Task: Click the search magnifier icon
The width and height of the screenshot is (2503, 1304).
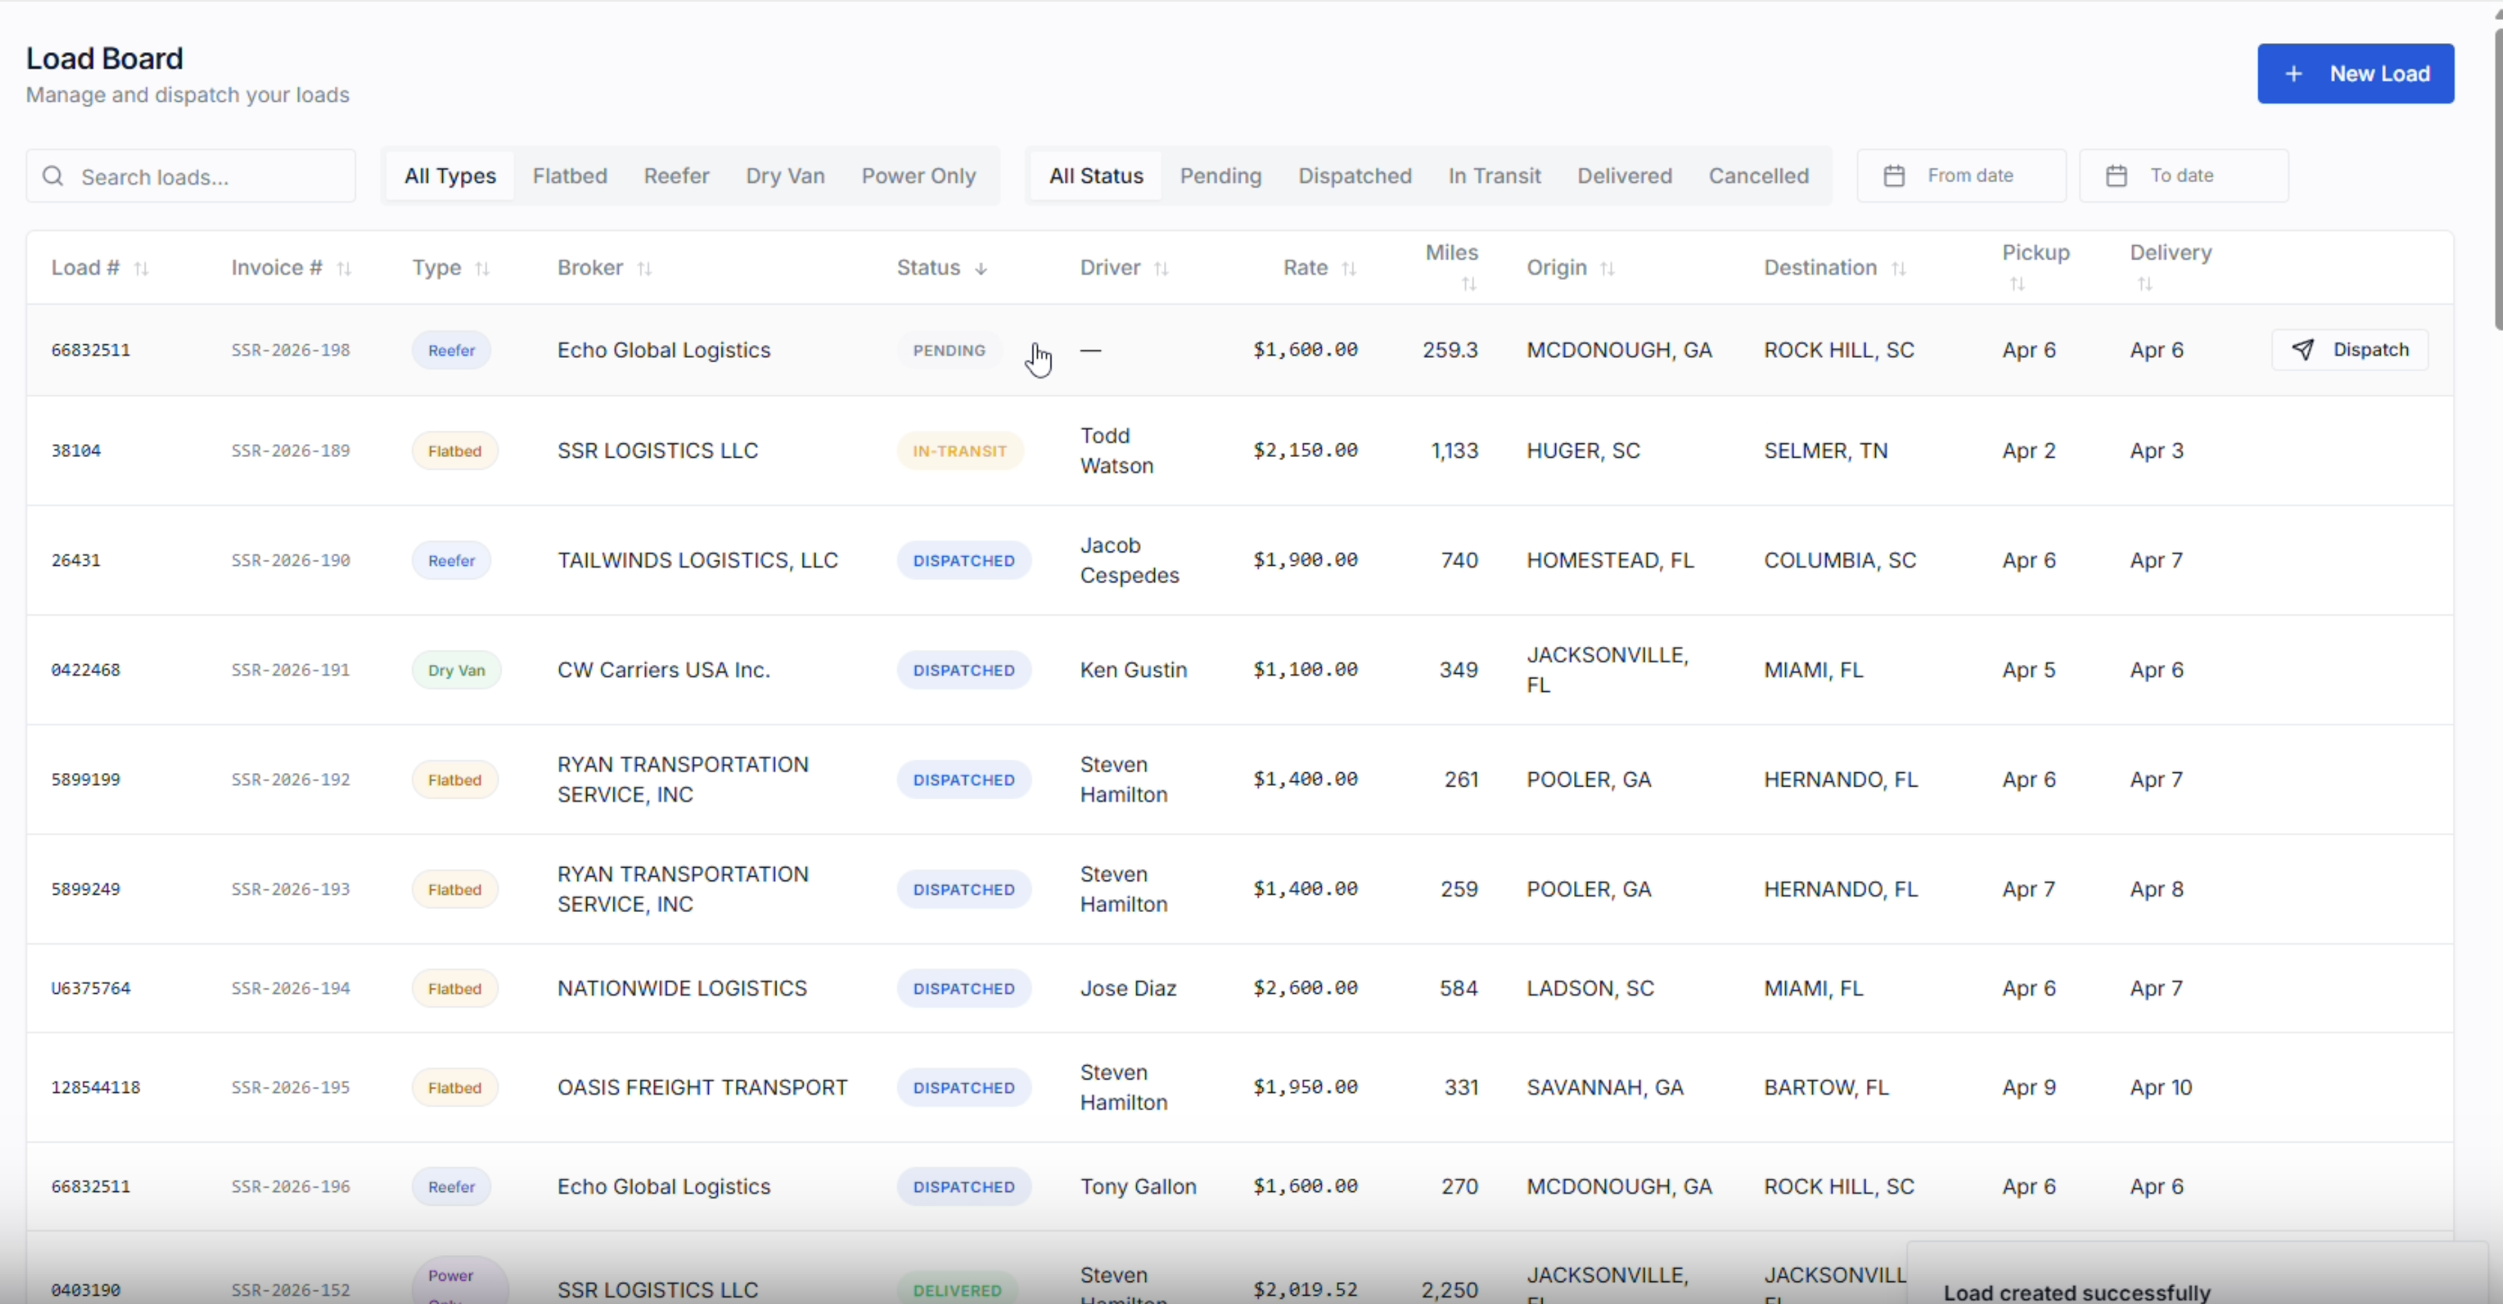Action: pyautogui.click(x=53, y=176)
